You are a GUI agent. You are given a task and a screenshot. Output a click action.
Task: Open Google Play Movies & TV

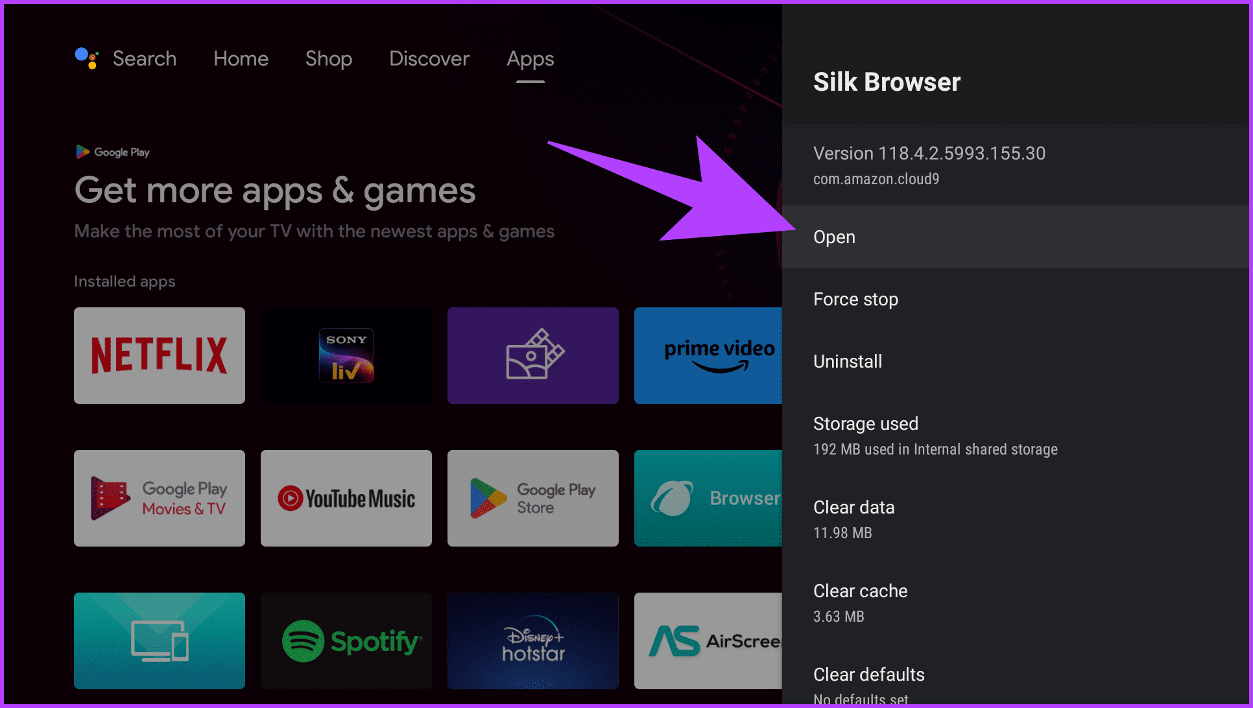(159, 498)
